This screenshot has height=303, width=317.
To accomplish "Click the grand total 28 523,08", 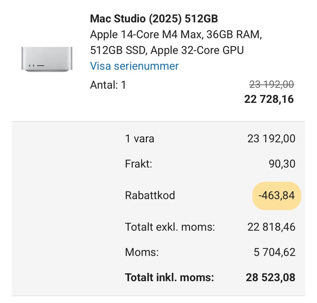I will [270, 278].
